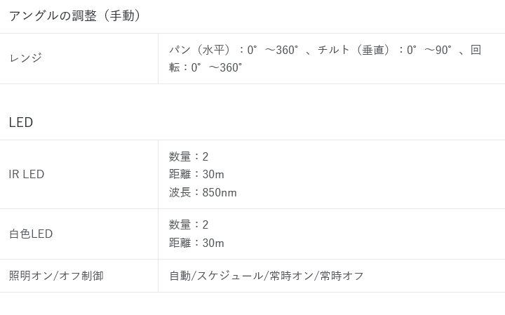505x315 pixels.
Task: Select the IR LED row label
Action: click(27, 174)
